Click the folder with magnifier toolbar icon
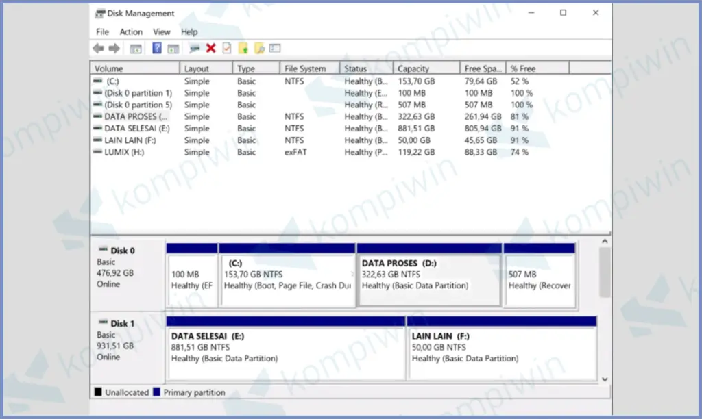 click(x=259, y=48)
